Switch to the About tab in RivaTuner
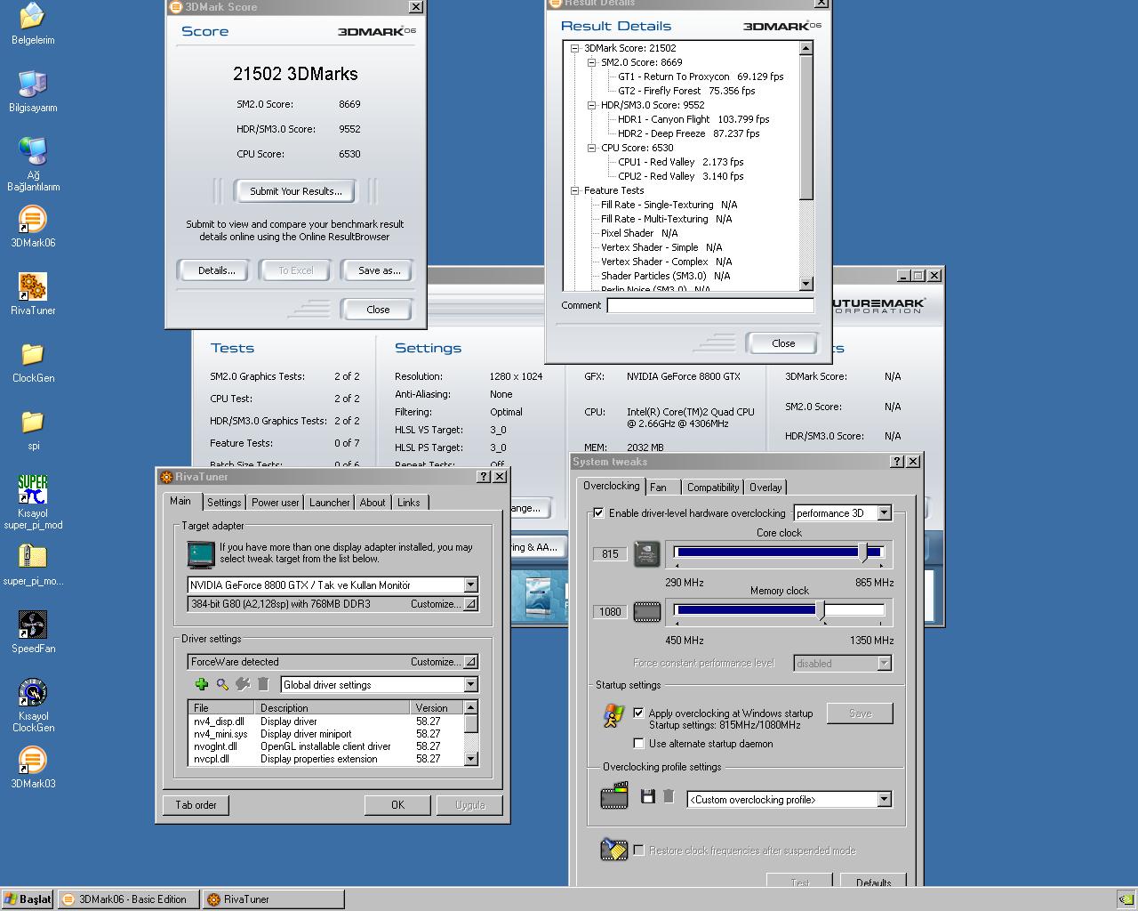 (373, 503)
